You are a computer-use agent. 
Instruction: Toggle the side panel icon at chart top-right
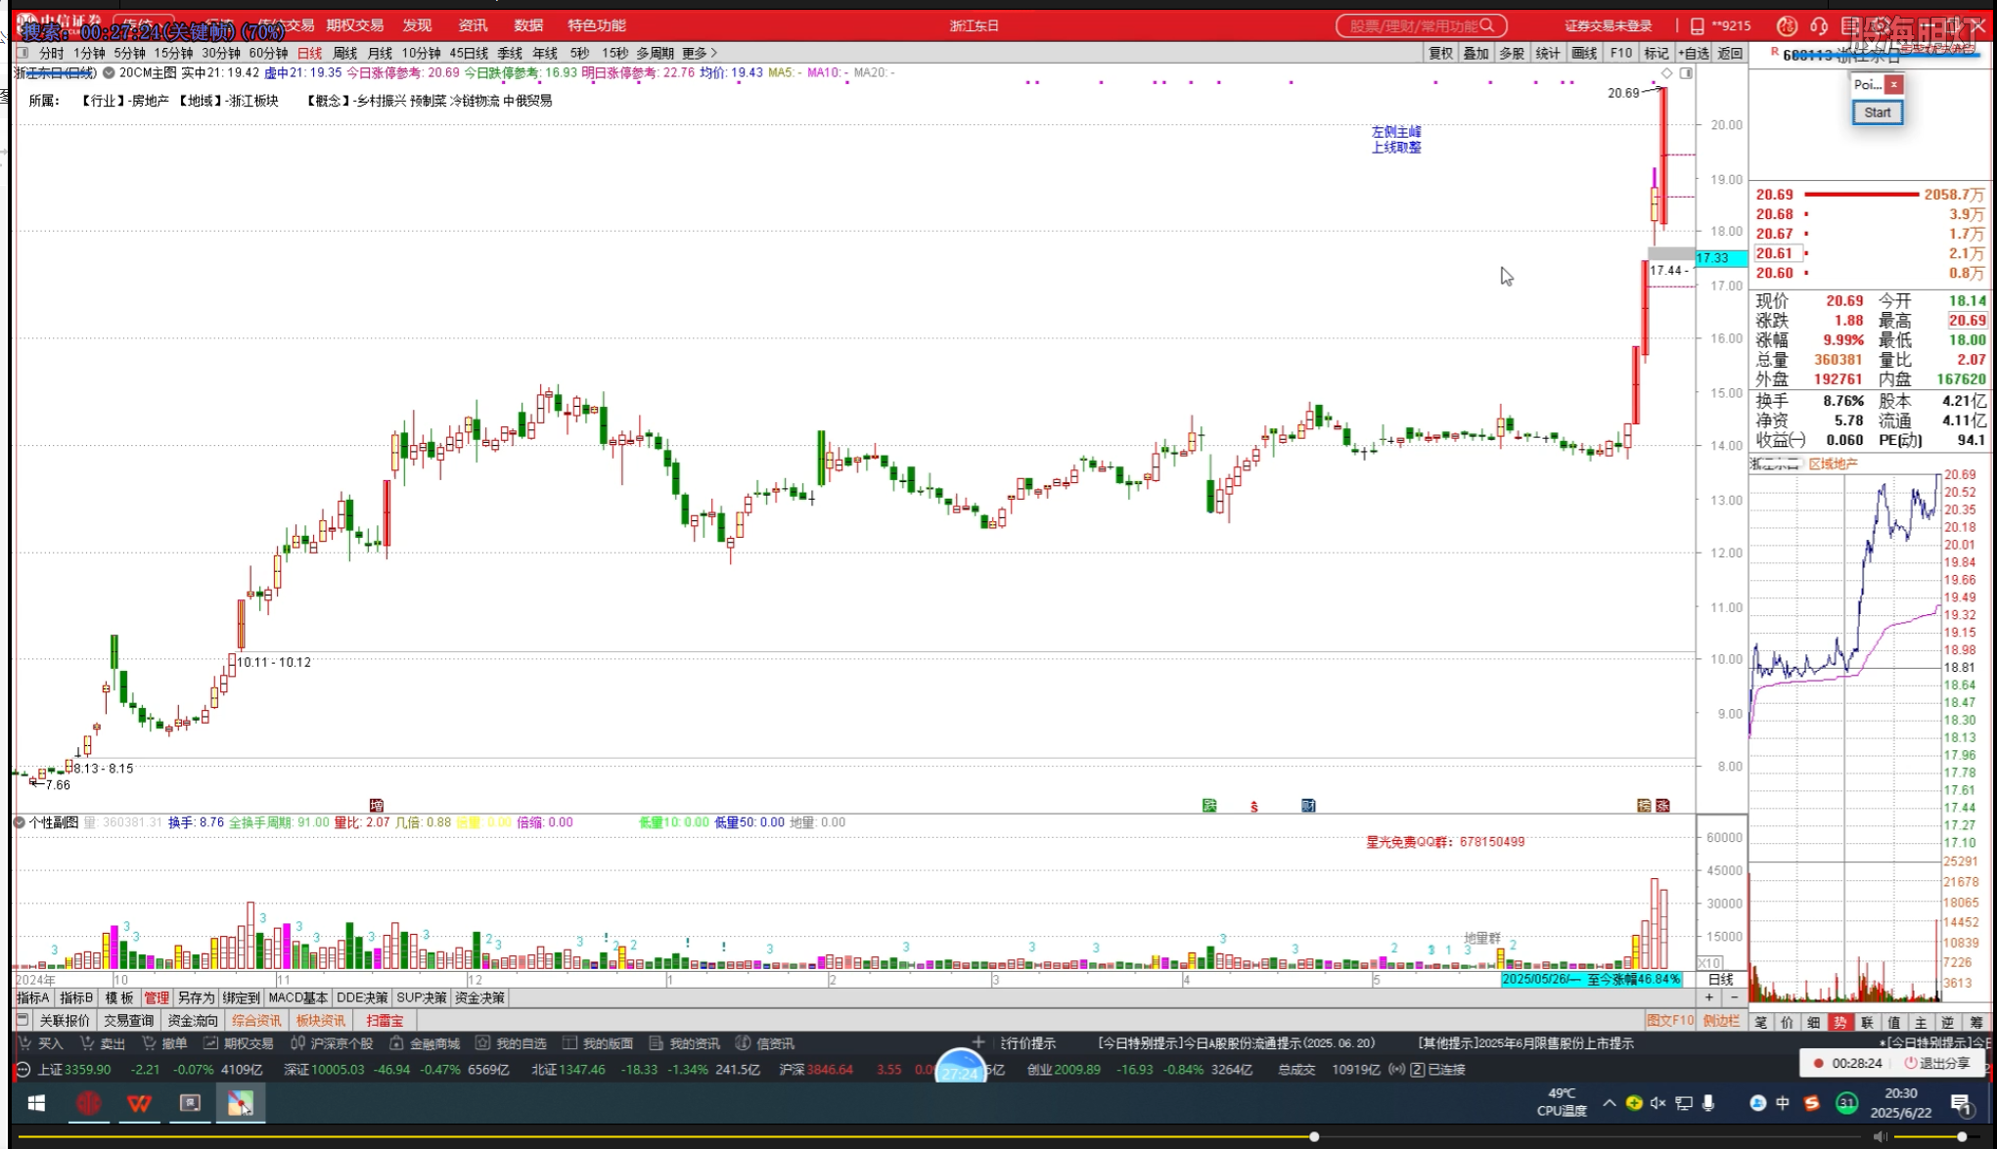click(1686, 73)
